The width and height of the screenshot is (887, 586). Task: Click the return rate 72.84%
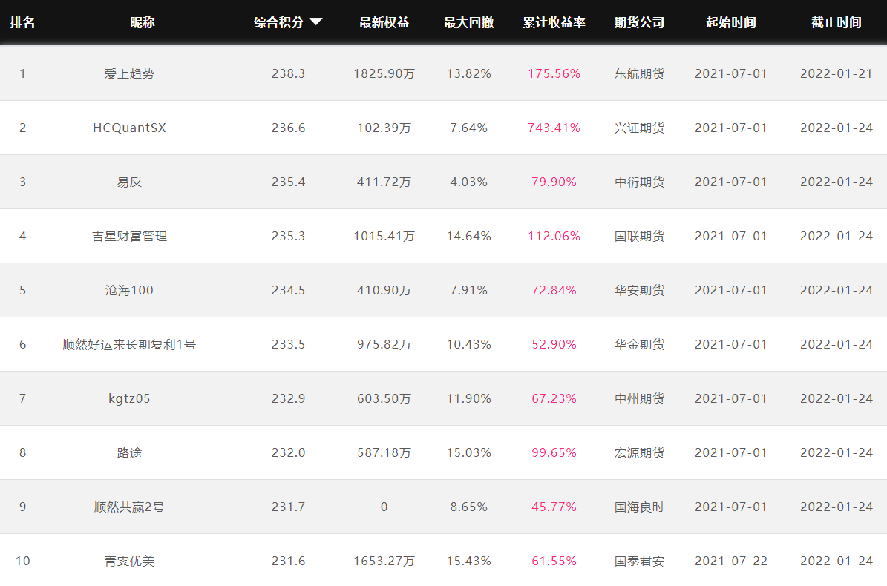click(554, 291)
